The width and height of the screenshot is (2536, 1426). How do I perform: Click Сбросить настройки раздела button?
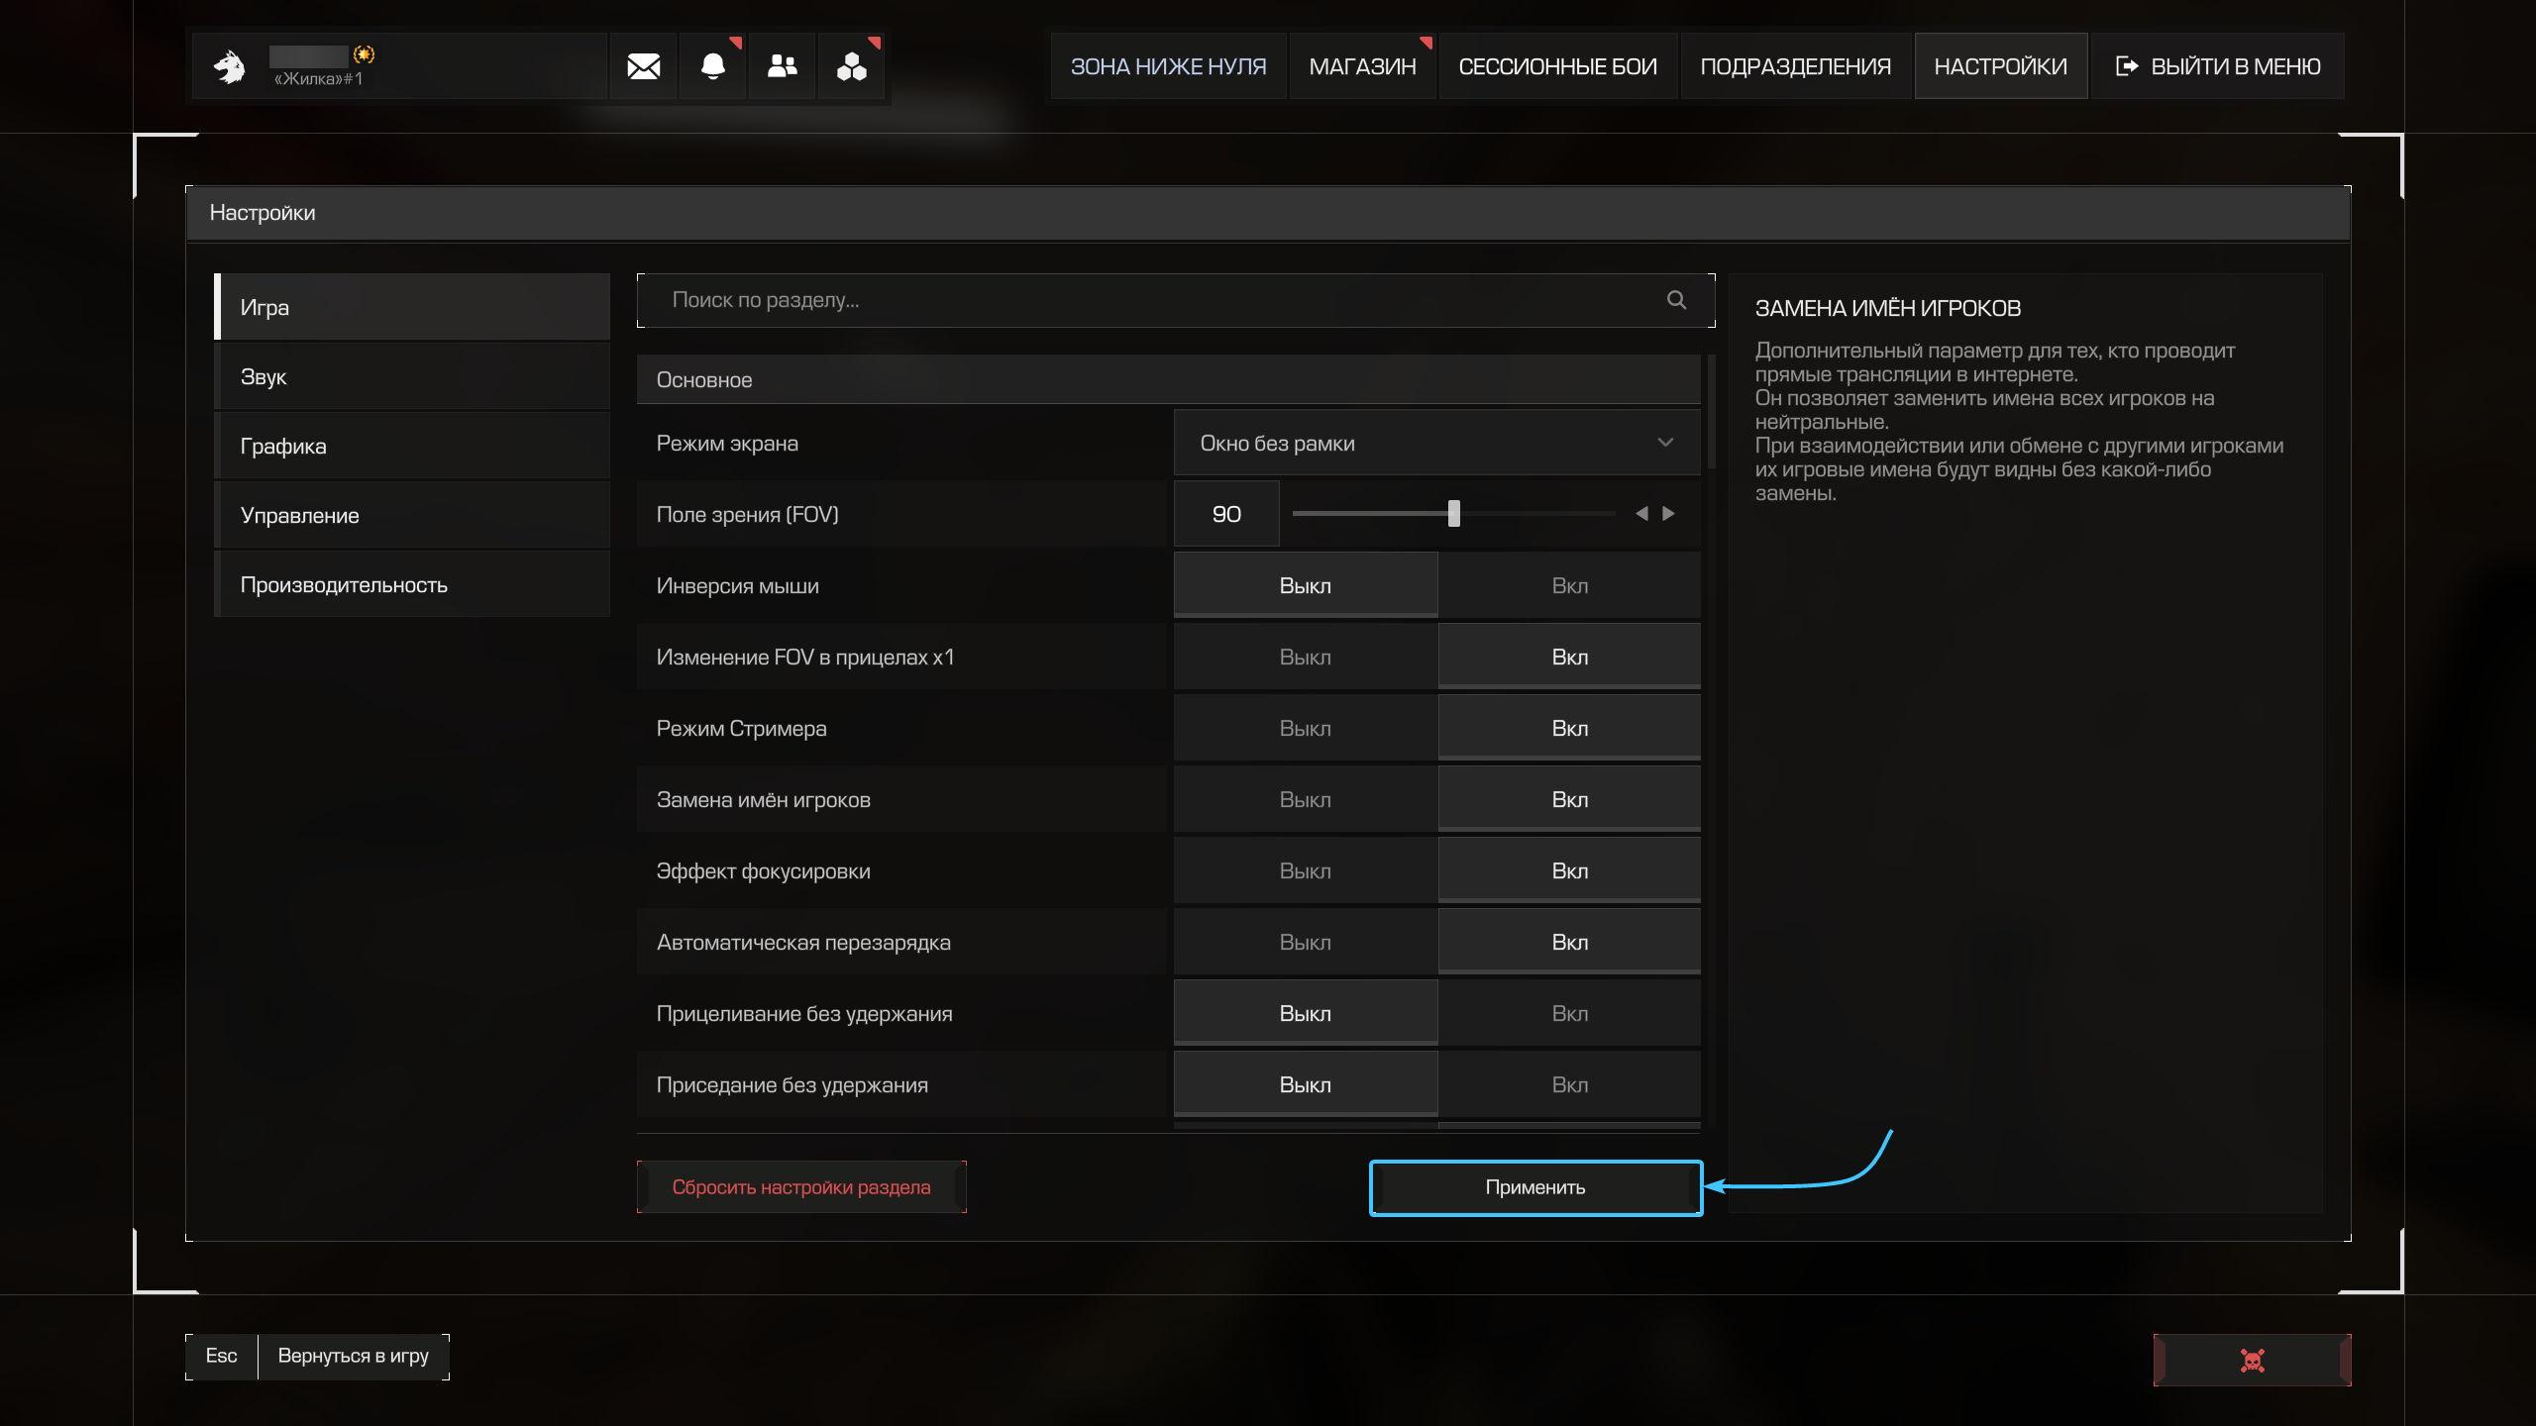click(800, 1187)
